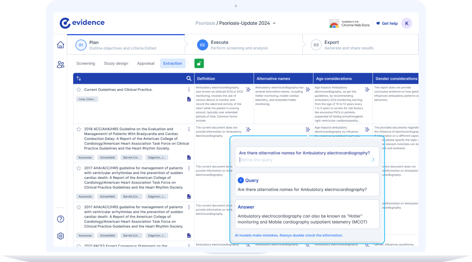Image resolution: width=472 pixels, height=262 pixels.
Task: Open three-dot menu for 2018 ACC/AHA/HRS row
Action: click(189, 129)
